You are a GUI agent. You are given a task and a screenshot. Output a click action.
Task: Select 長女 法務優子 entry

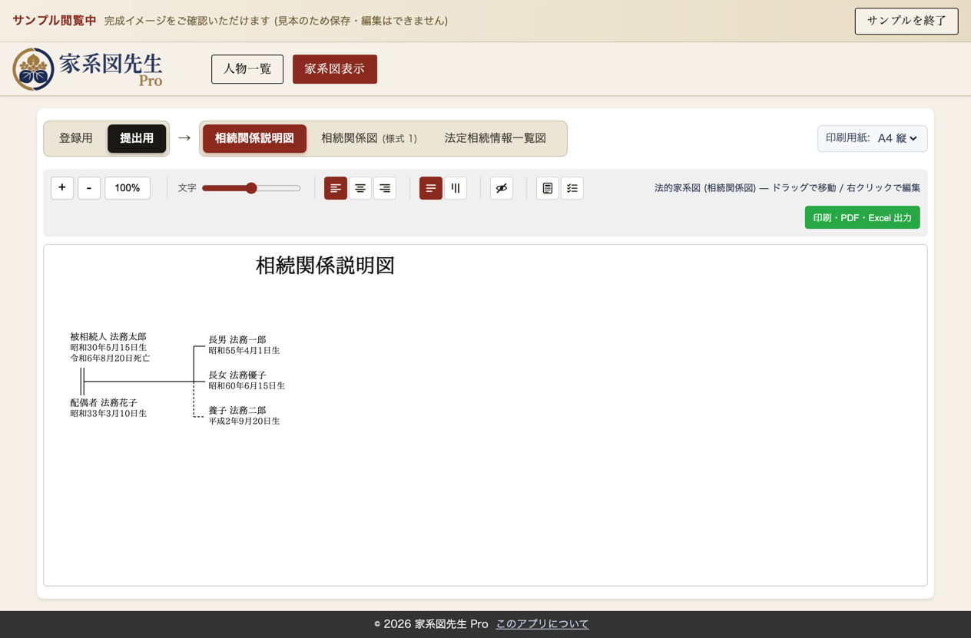(x=237, y=375)
